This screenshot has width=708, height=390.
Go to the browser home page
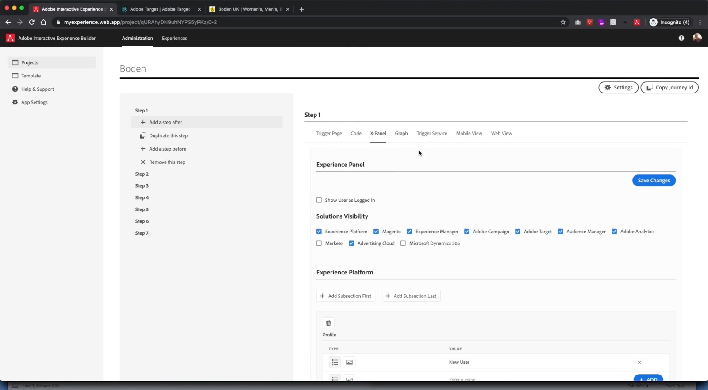pyautogui.click(x=43, y=22)
